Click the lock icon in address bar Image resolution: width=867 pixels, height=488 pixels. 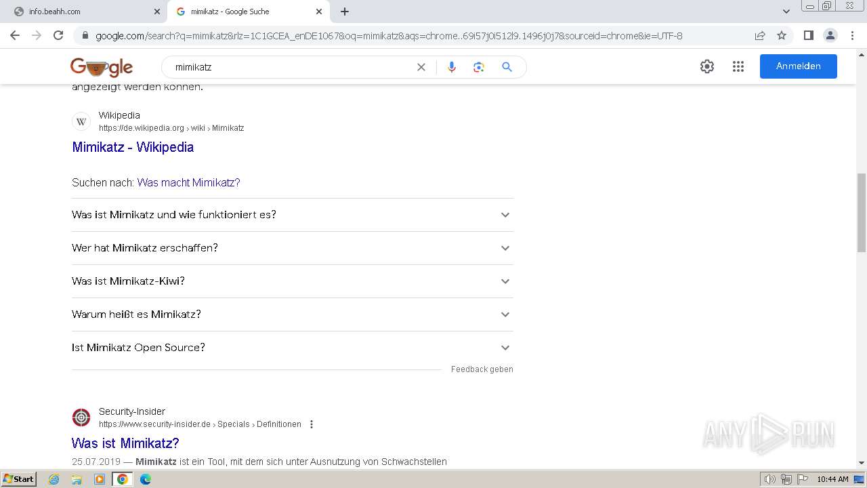coord(85,36)
